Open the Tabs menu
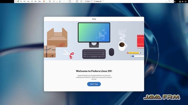This screenshot has width=188, height=105. click(36, 1)
